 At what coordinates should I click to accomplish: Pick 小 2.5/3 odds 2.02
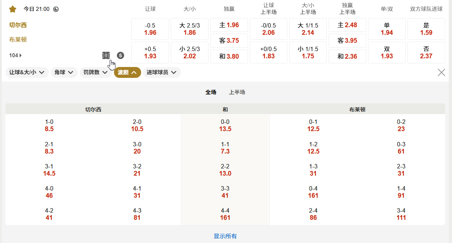pyautogui.click(x=190, y=53)
